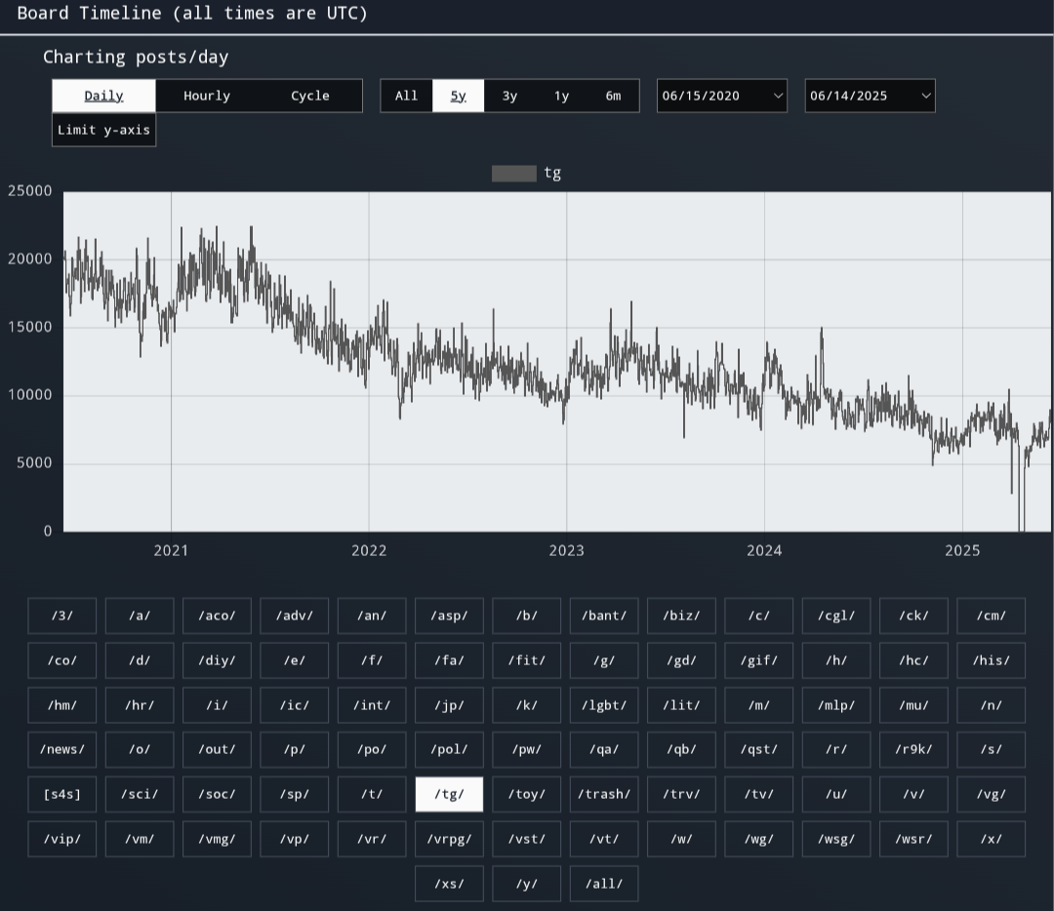
Task: Select the /g/ board
Action: click(x=604, y=660)
